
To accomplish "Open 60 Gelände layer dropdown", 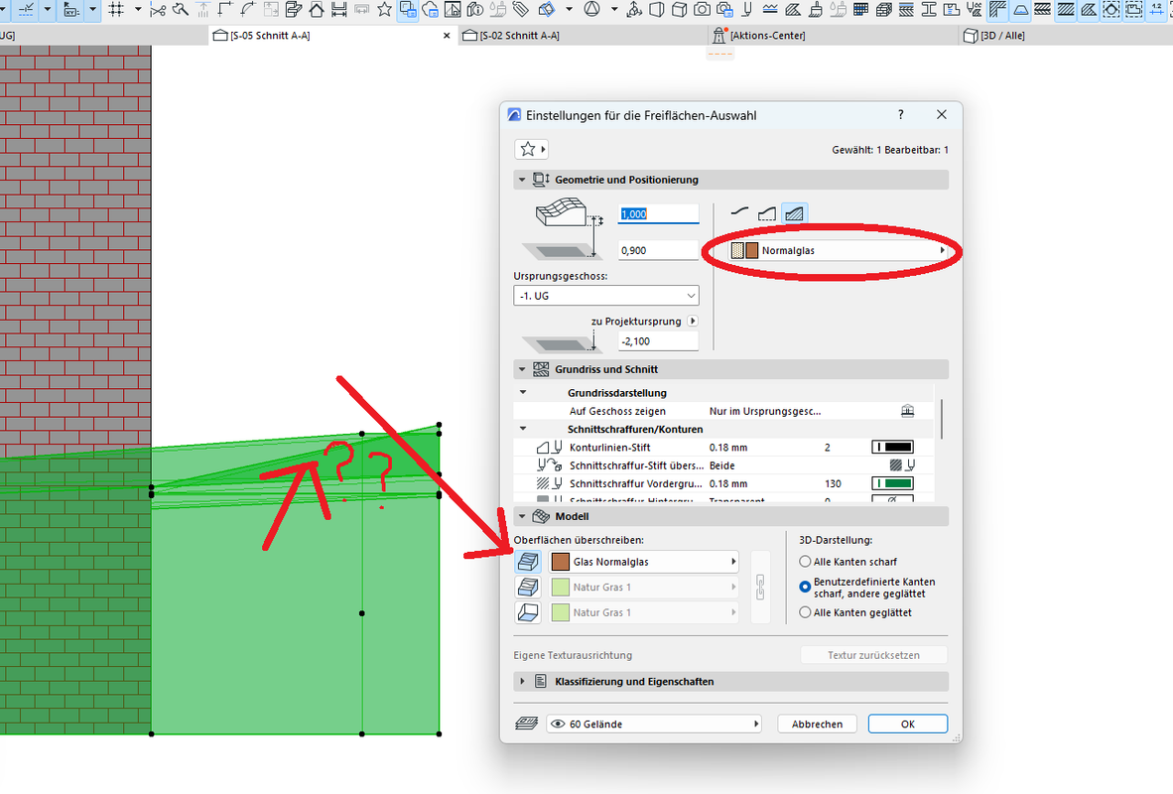I will (x=654, y=724).
